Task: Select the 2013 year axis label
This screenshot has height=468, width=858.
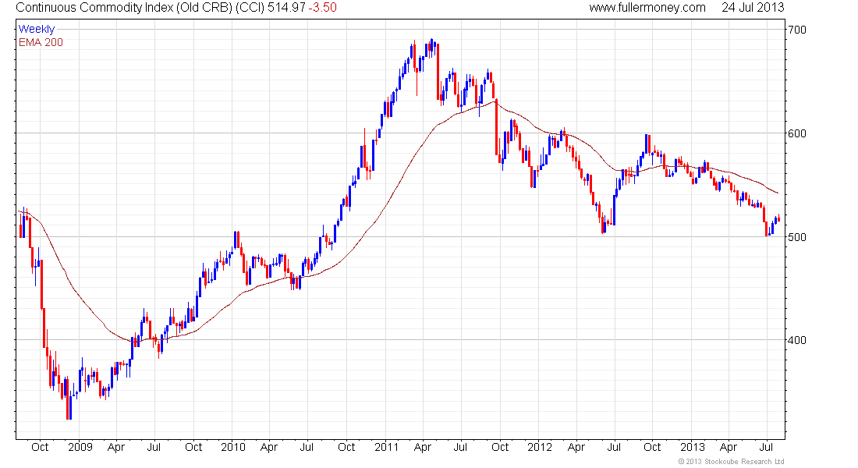Action: pos(692,447)
